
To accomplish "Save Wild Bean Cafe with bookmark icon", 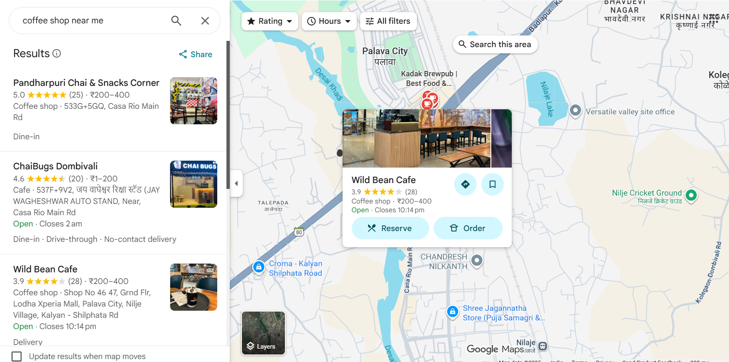I will point(493,184).
